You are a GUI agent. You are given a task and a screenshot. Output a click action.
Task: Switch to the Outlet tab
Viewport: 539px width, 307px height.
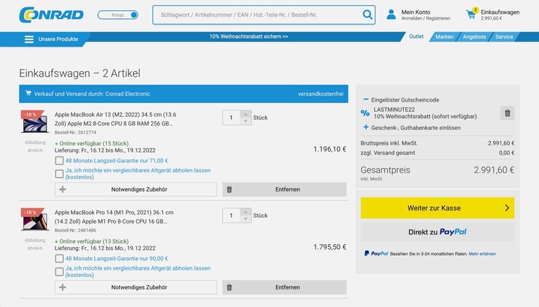point(416,37)
